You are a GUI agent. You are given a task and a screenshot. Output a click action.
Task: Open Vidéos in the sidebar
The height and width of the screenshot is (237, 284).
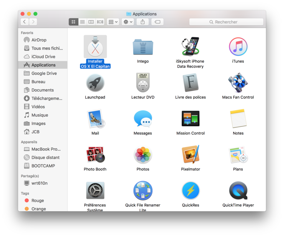point(43,107)
